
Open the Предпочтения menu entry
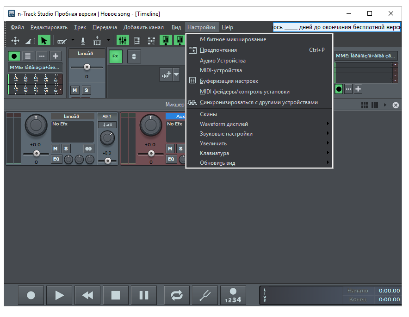(x=218, y=50)
